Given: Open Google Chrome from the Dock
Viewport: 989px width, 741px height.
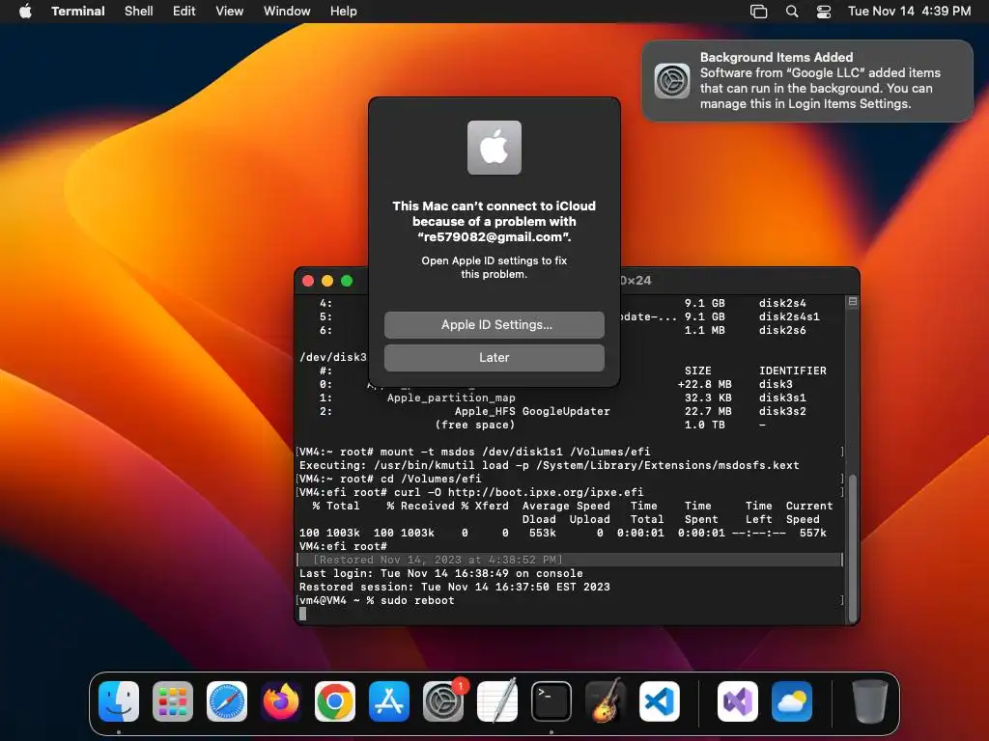Looking at the screenshot, I should [x=335, y=701].
